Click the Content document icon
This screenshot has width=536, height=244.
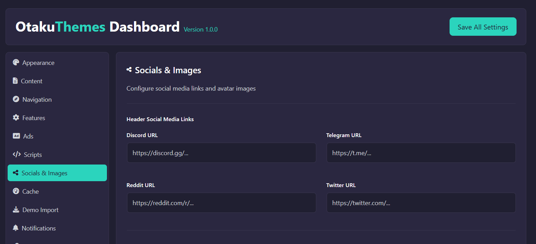pyautogui.click(x=16, y=81)
